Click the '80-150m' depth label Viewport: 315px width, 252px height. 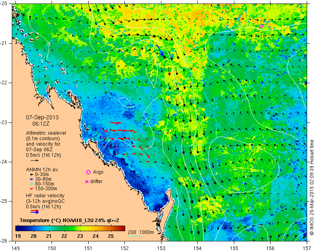(x=44, y=184)
